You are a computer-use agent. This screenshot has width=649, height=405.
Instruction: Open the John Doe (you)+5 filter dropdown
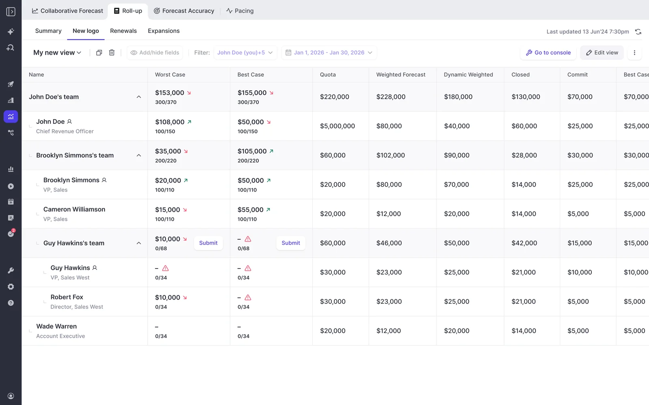tap(245, 53)
